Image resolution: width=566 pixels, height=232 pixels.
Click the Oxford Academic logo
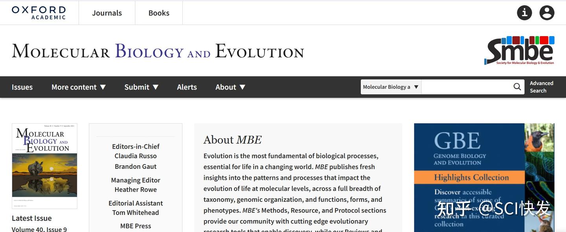[38, 12]
